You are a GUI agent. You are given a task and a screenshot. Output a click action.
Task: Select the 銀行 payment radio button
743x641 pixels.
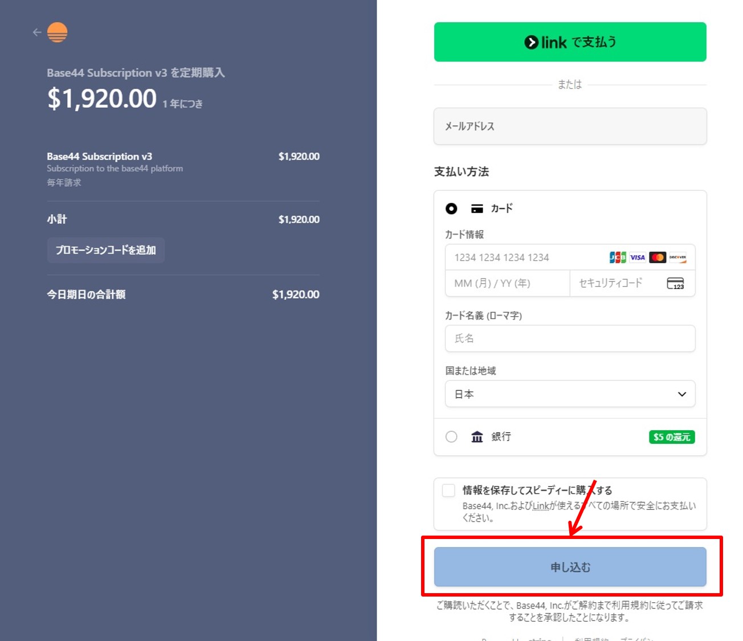(451, 437)
